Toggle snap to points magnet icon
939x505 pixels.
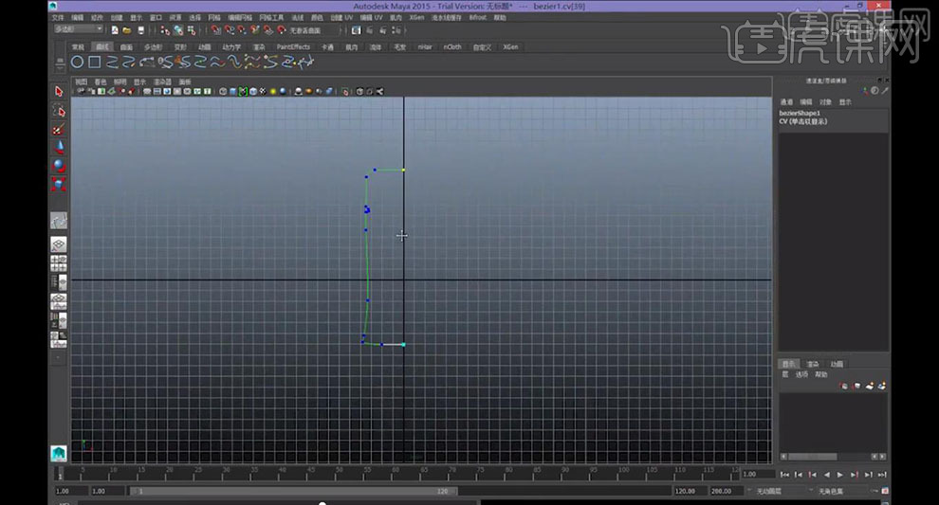[x=242, y=30]
